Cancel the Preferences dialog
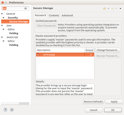Viewport: 124px width, 115px height. pyautogui.click(x=94, y=110)
